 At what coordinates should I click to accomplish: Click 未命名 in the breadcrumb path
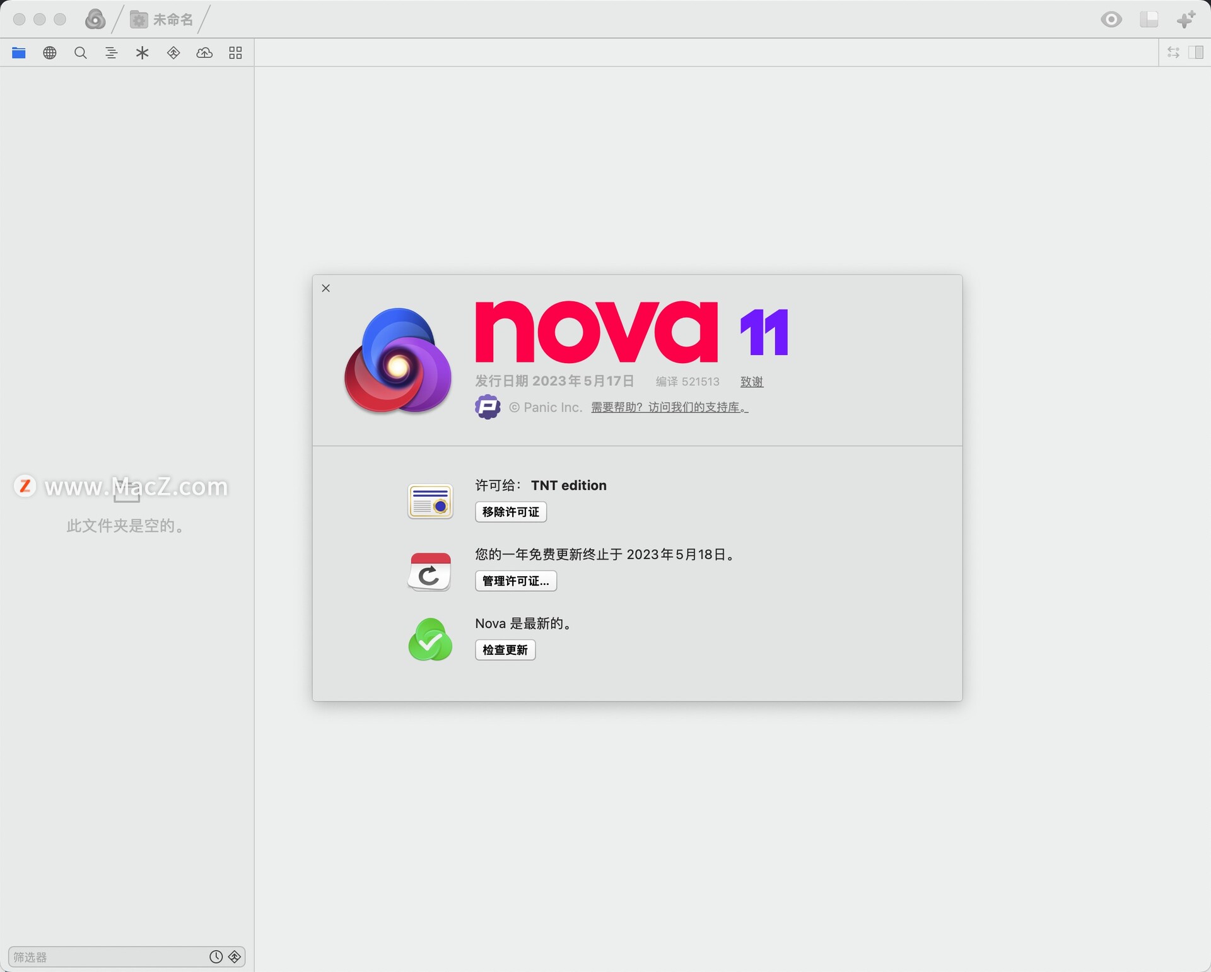coord(173,18)
